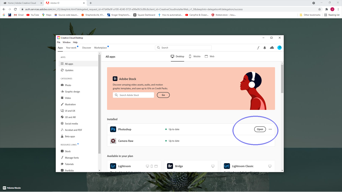
Task: Click the Bridge app icon
Action: [x=170, y=166]
